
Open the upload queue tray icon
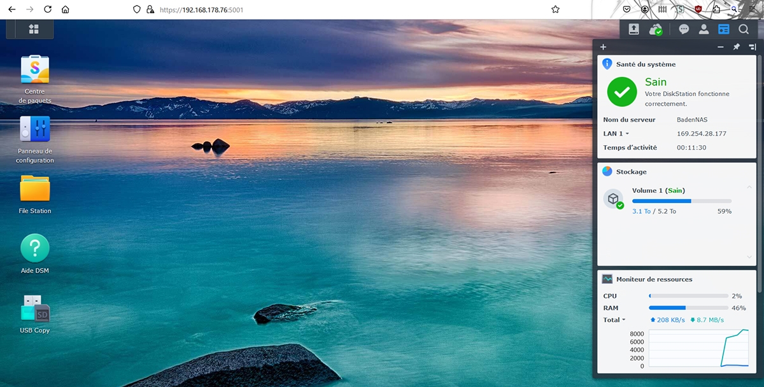click(x=633, y=29)
